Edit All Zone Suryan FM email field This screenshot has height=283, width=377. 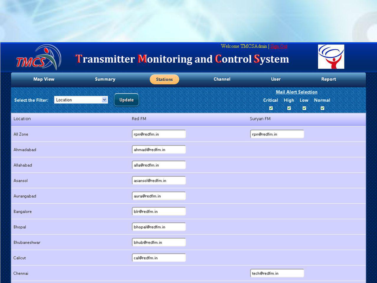(277, 134)
